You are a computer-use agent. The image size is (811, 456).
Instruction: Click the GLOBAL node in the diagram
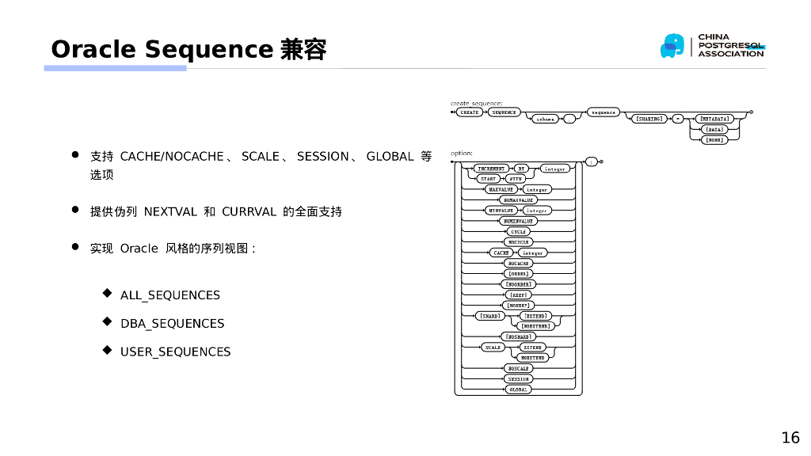click(x=518, y=389)
